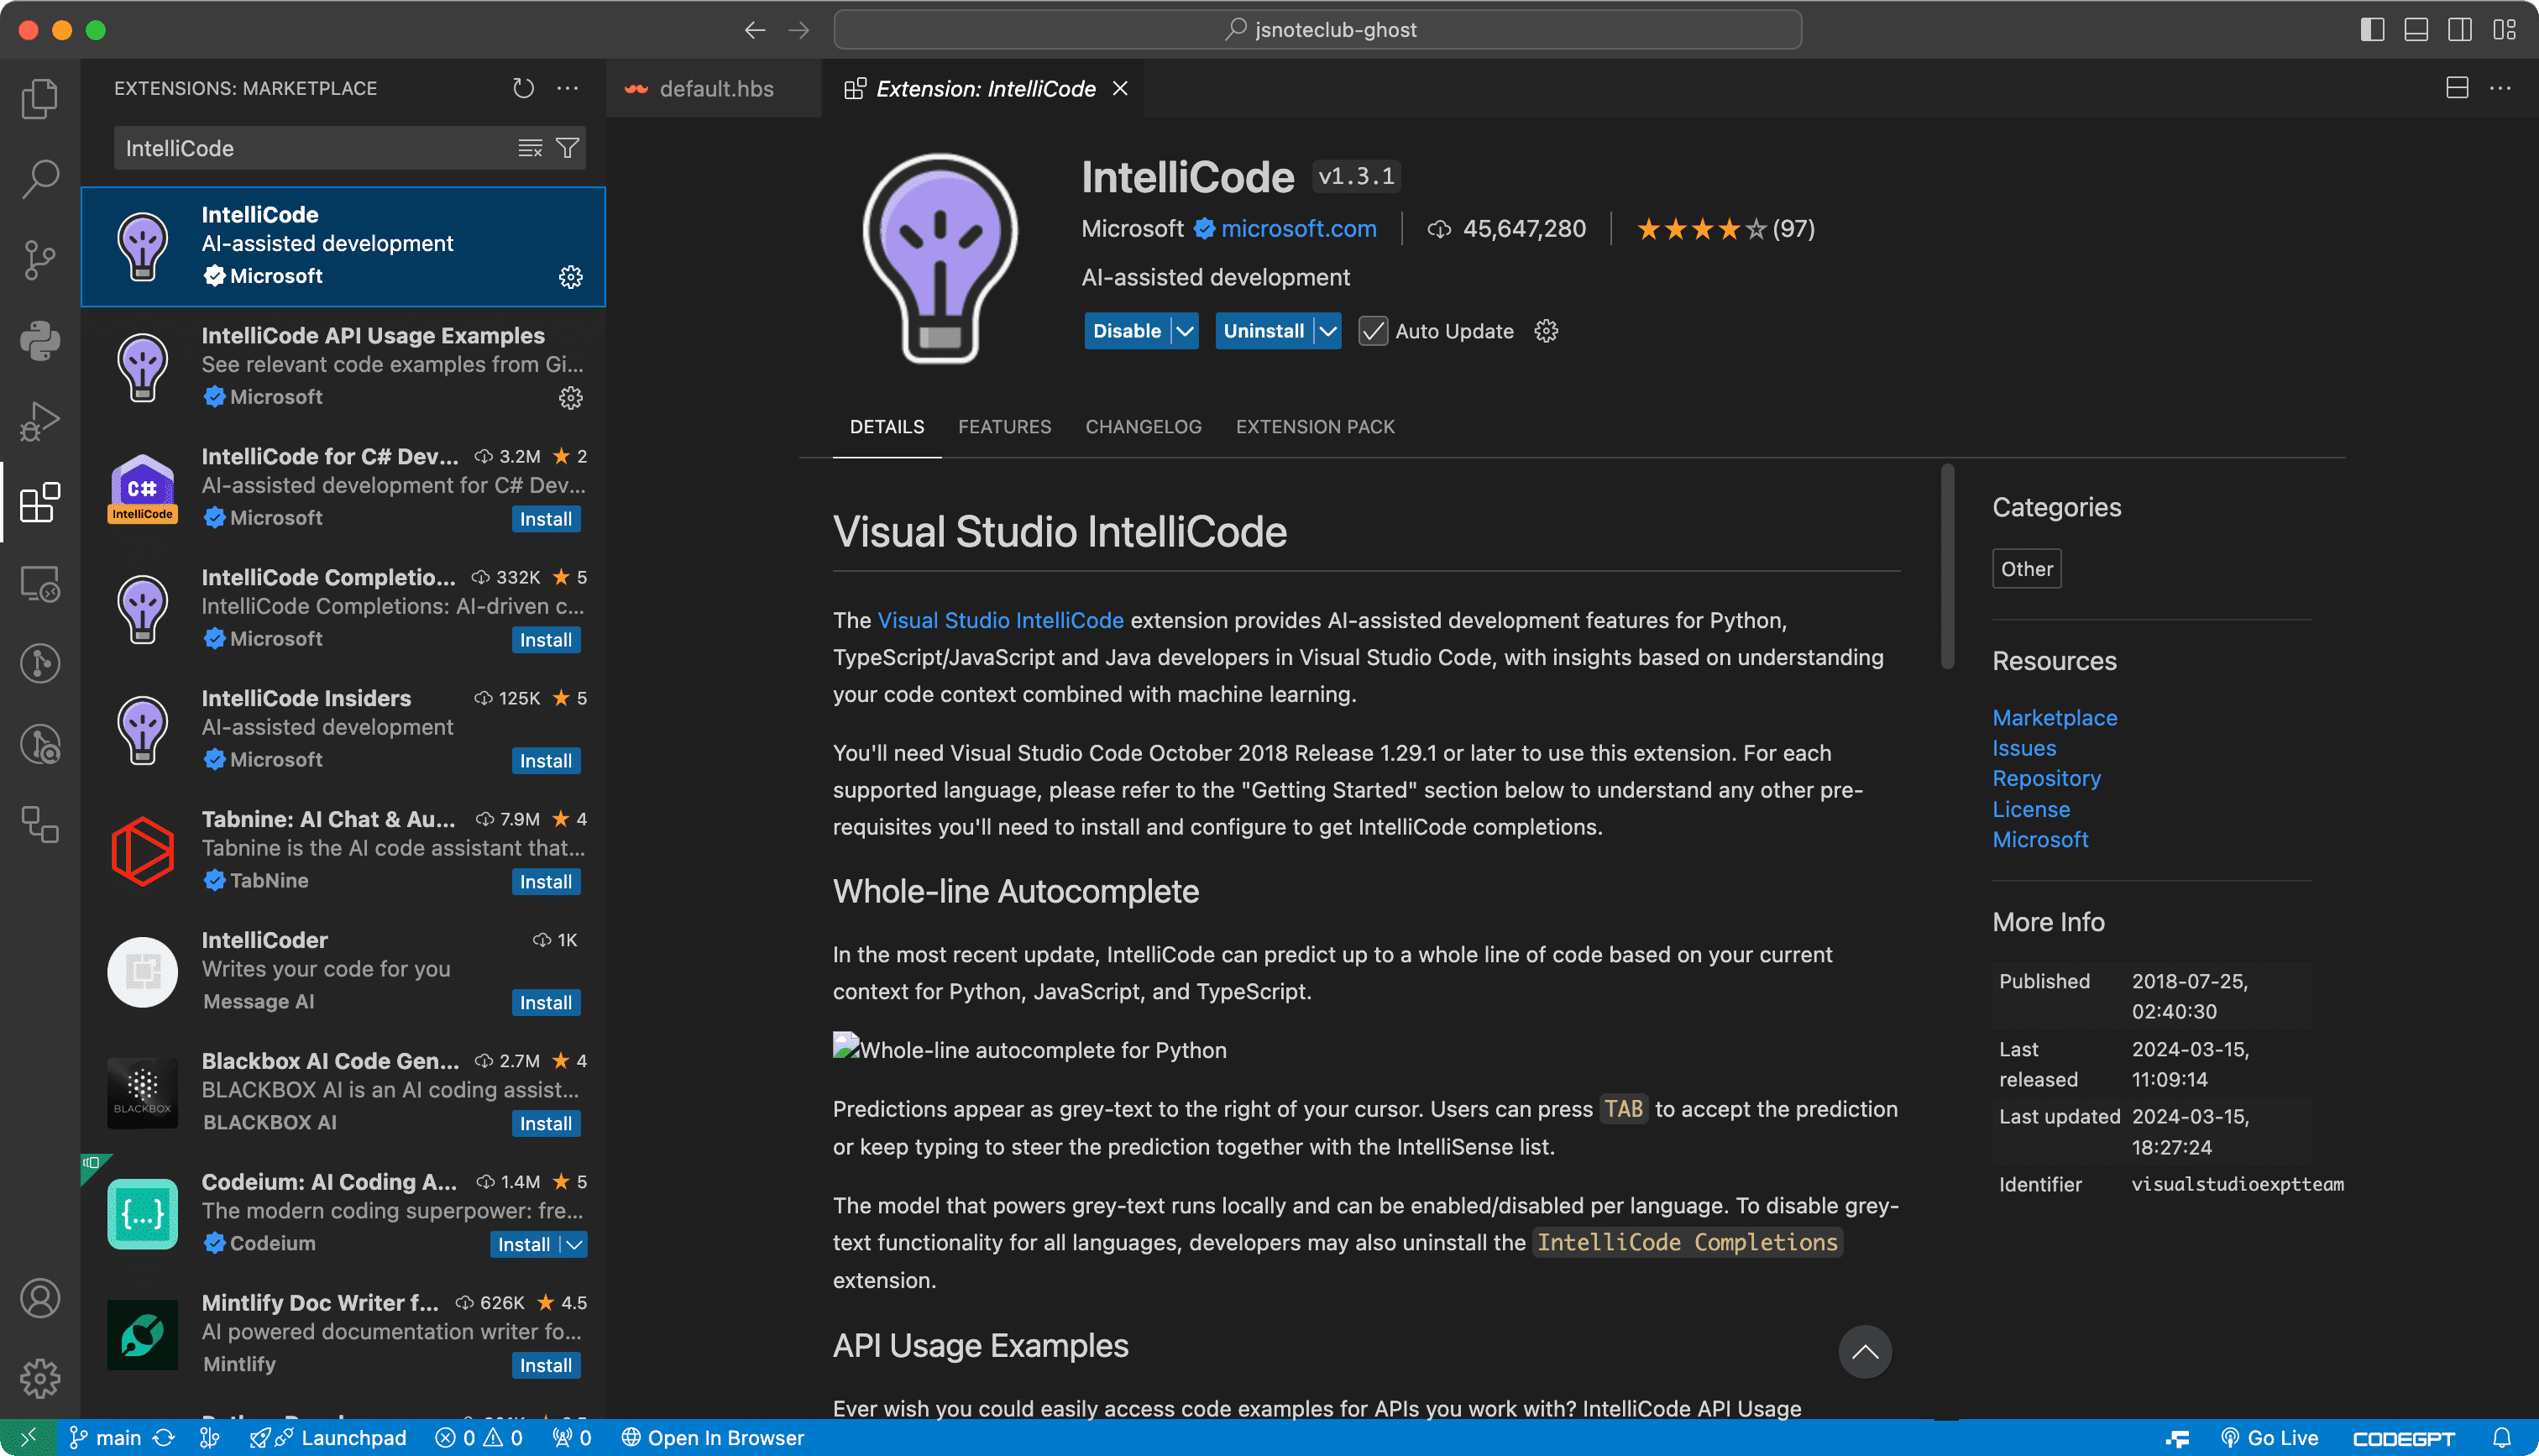Click the jsnoteclub-ghost command center search
The image size is (2539, 1456).
(x=1317, y=30)
